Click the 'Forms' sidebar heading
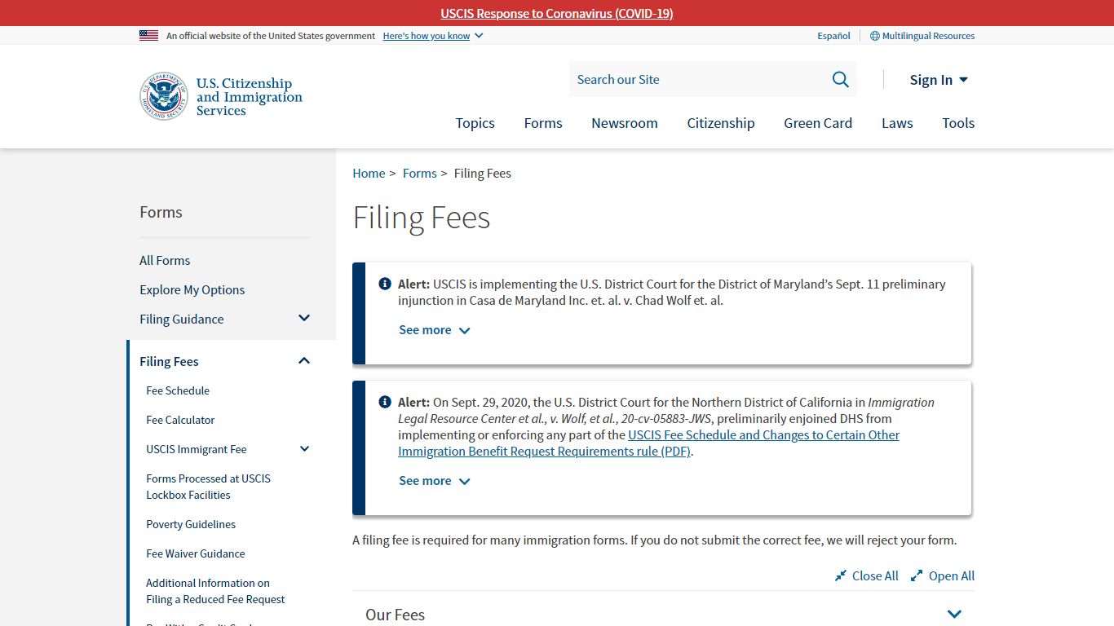Screen dimensions: 1114x626 tap(161, 212)
